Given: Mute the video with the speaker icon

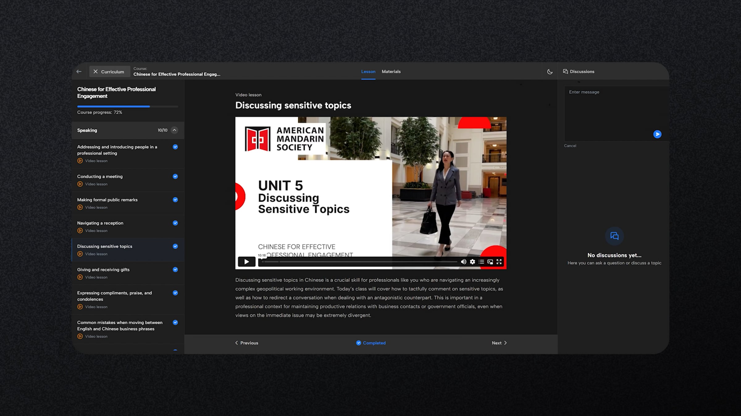Looking at the screenshot, I should pos(463,262).
